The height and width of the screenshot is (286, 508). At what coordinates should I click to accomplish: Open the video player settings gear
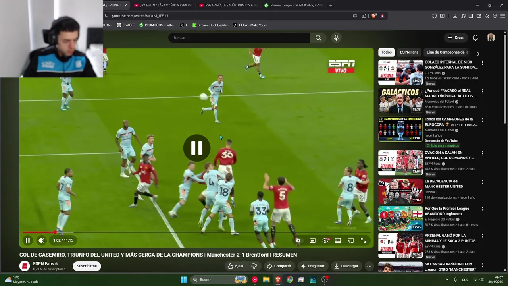(x=325, y=240)
